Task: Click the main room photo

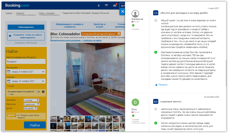Action: [x=95, y=79]
